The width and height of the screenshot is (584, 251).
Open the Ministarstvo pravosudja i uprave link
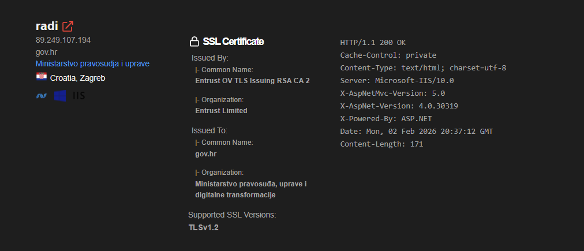coord(92,63)
